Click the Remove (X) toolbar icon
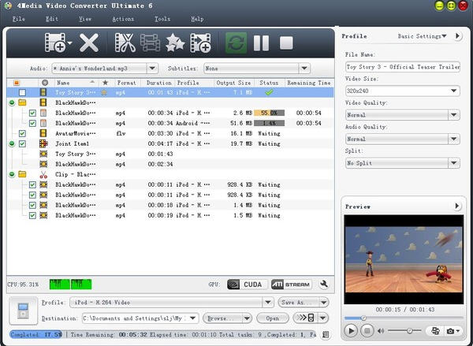The width and height of the screenshot is (473, 346). (89, 43)
